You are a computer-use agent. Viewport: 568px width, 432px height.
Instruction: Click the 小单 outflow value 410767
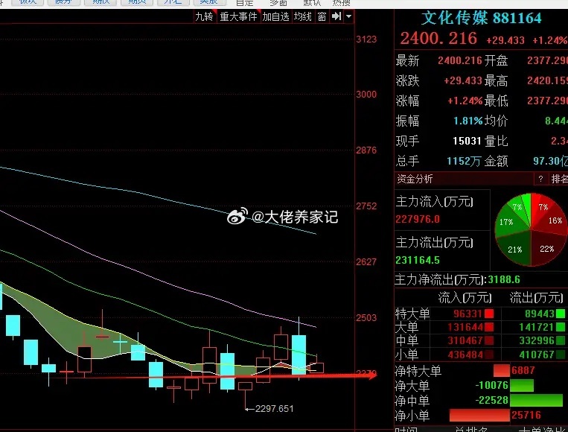537,355
